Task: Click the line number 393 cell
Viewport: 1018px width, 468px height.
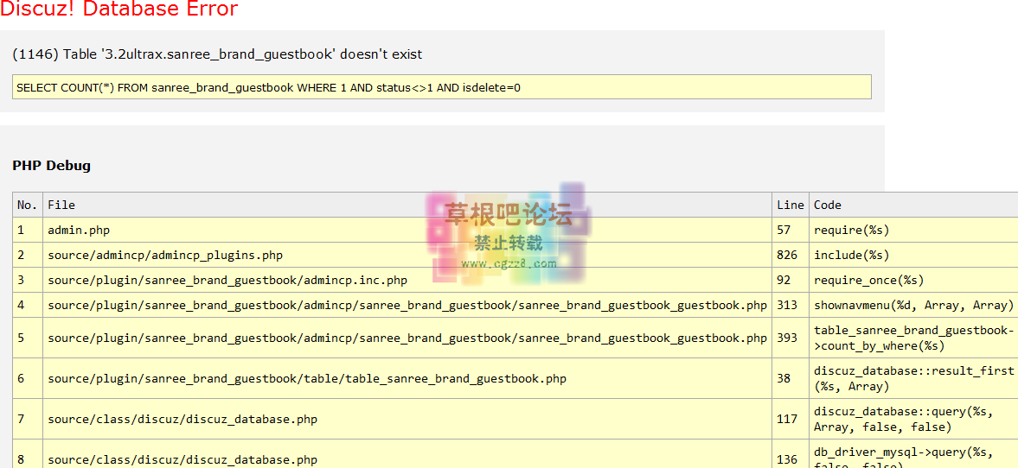Action: (787, 338)
